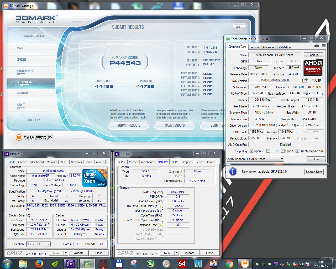The height and width of the screenshot is (269, 336).
Task: Click the Lookup button in GPU-Z
Action: 313,55
